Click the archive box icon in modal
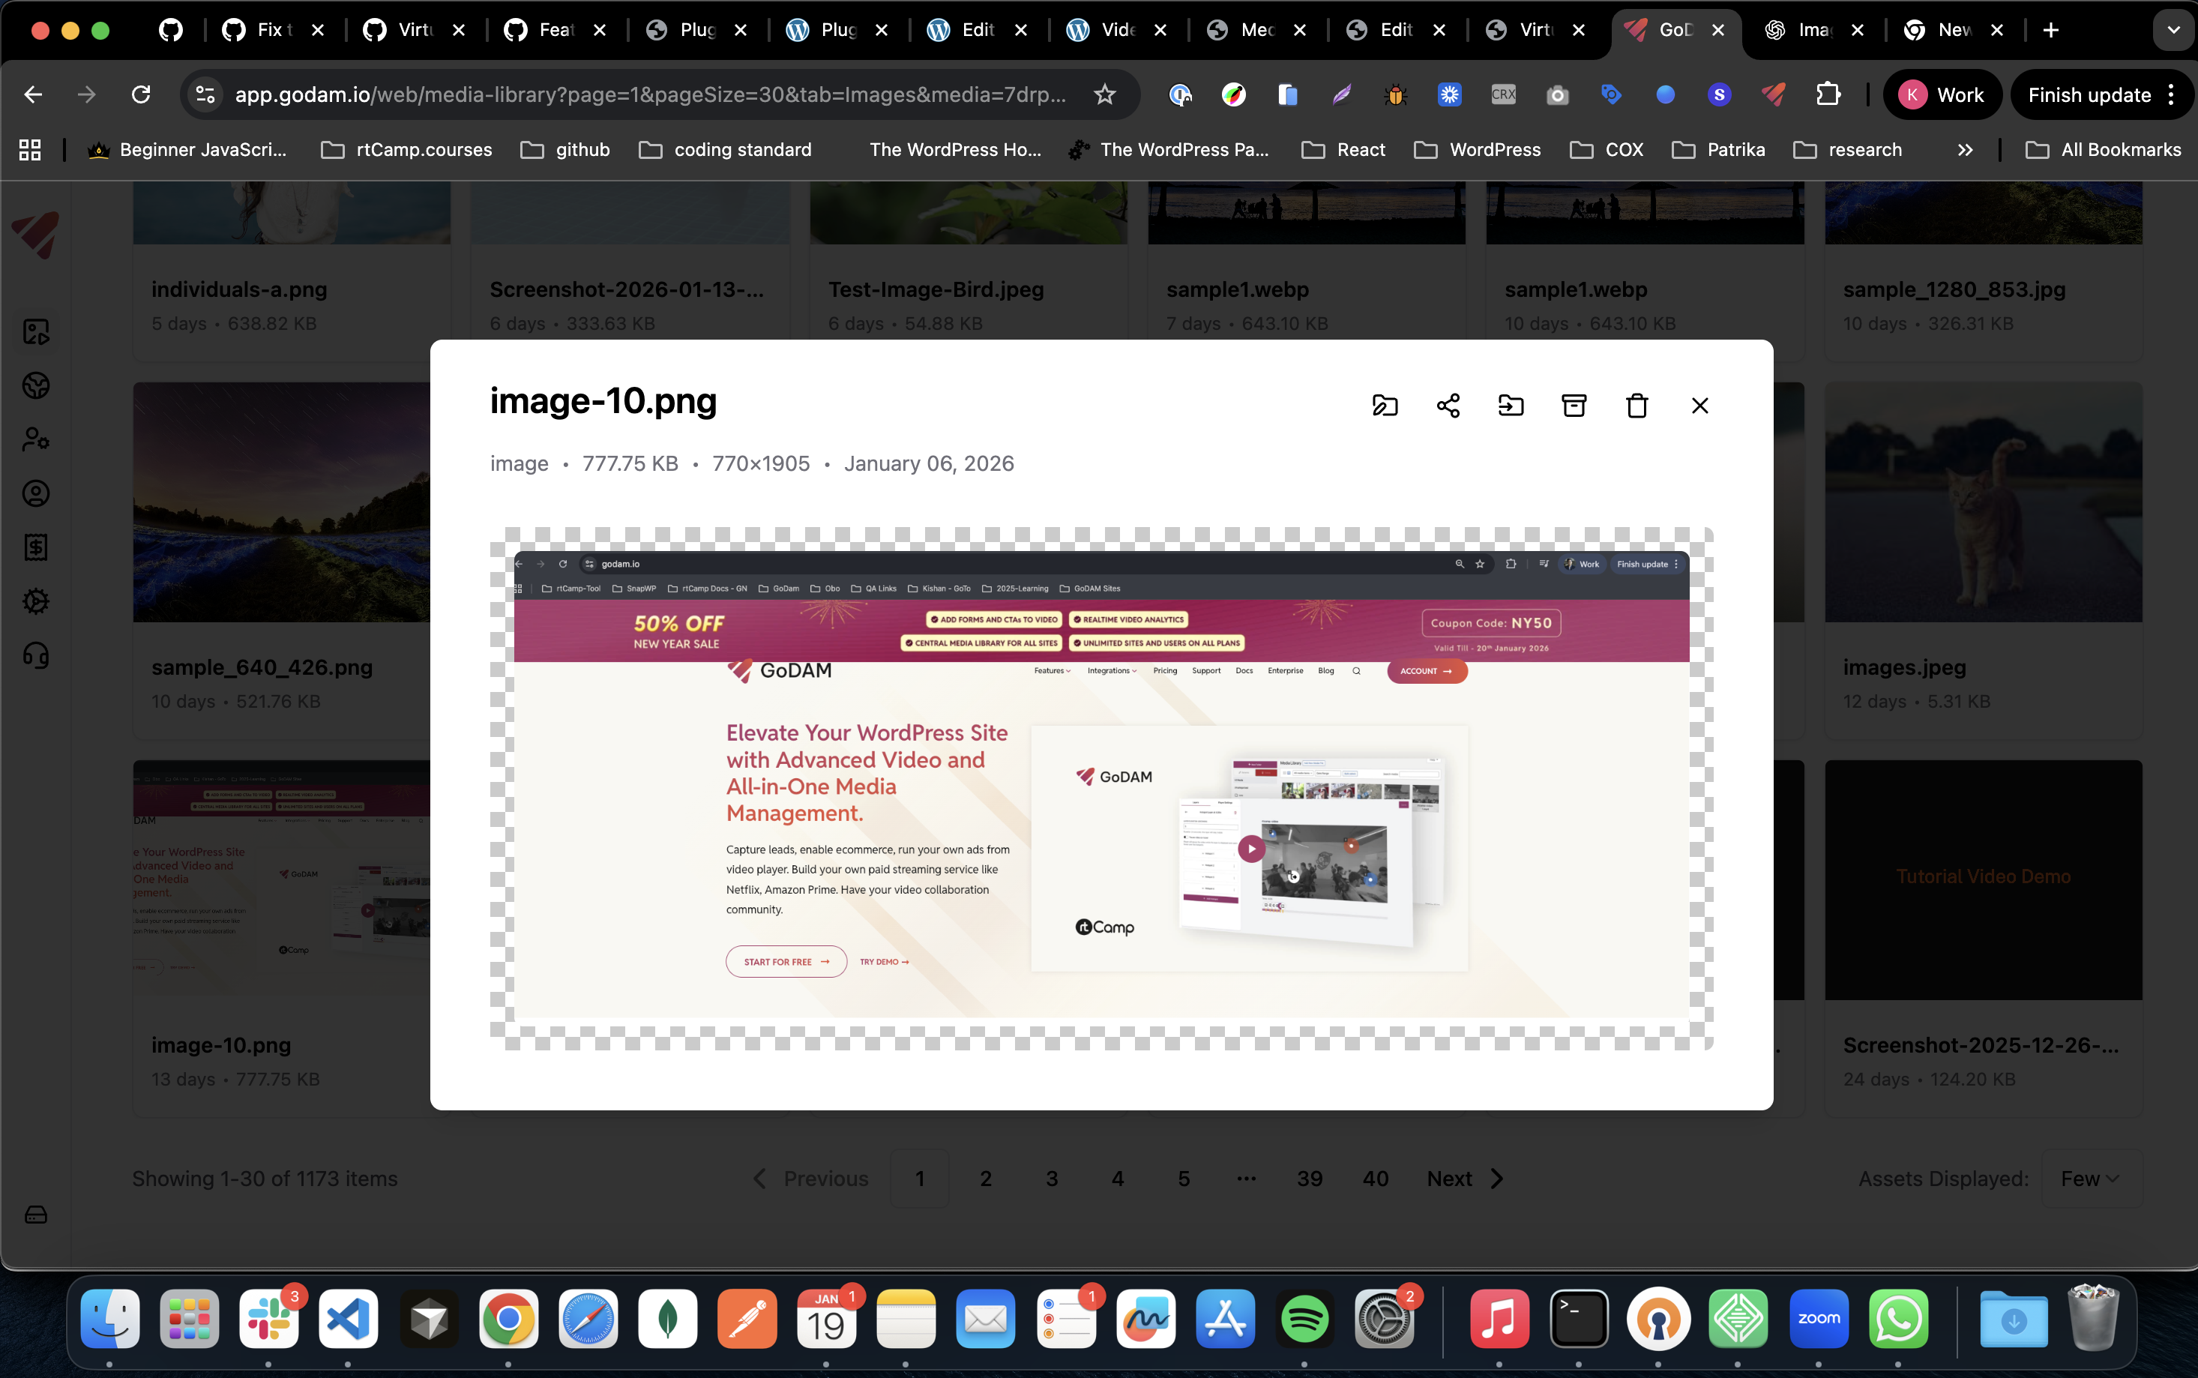The image size is (2198, 1378). 1574,406
